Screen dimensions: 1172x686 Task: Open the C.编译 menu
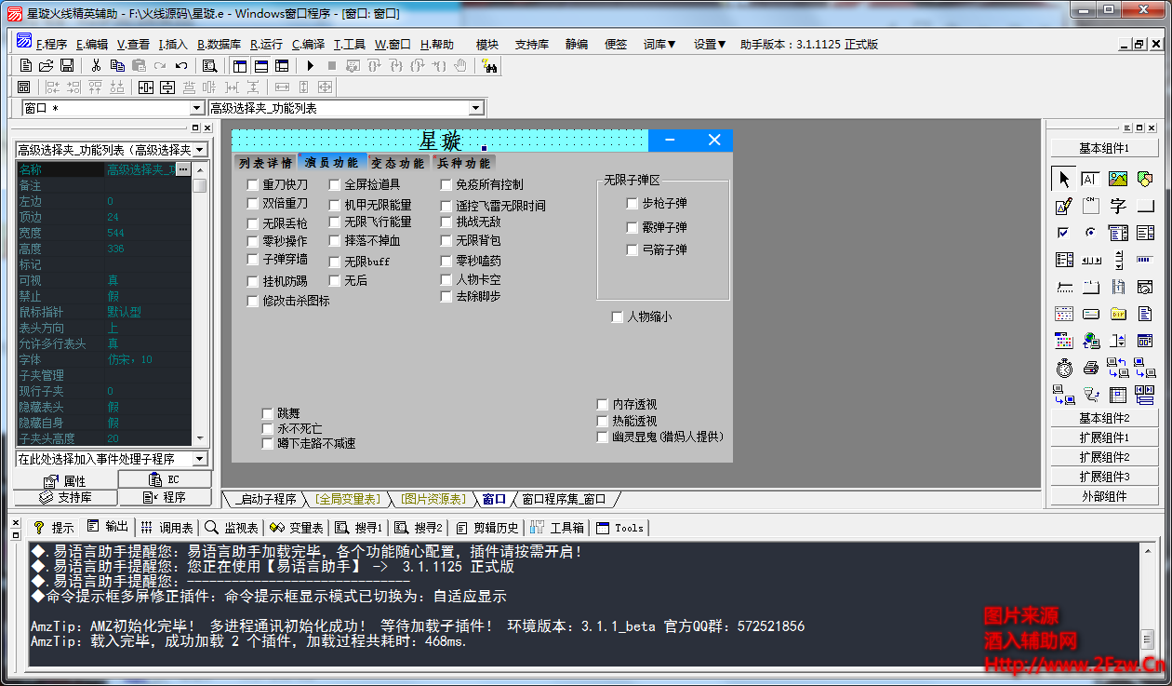(308, 44)
